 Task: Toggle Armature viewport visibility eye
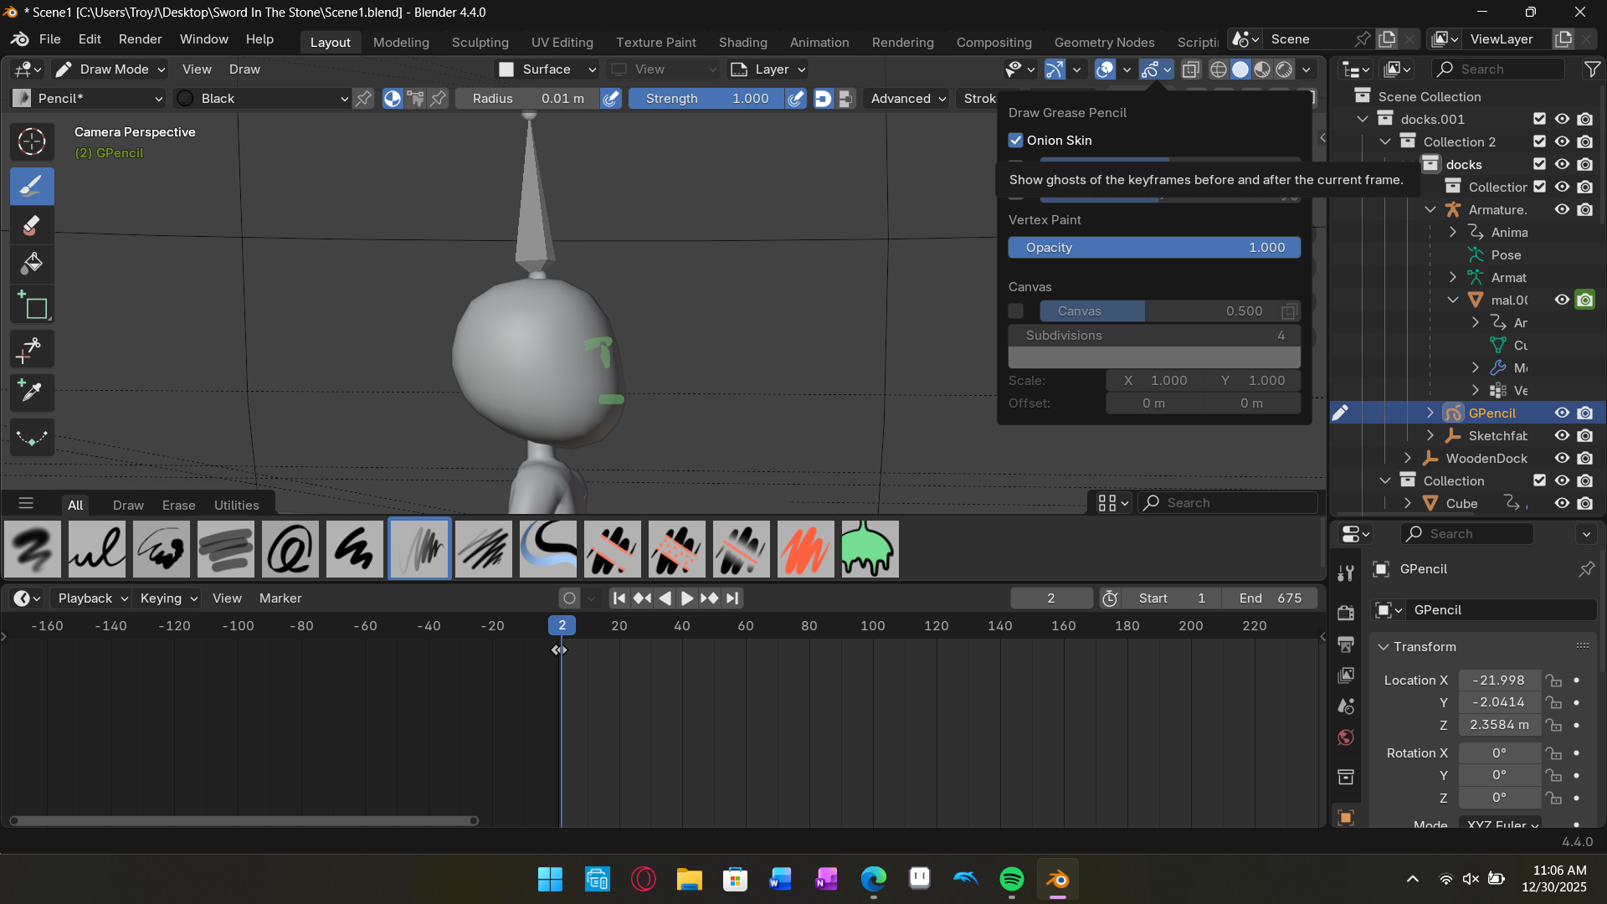pyautogui.click(x=1562, y=210)
